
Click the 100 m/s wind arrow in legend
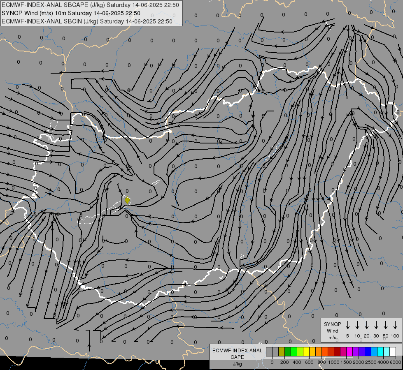pyautogui.click(x=395, y=325)
